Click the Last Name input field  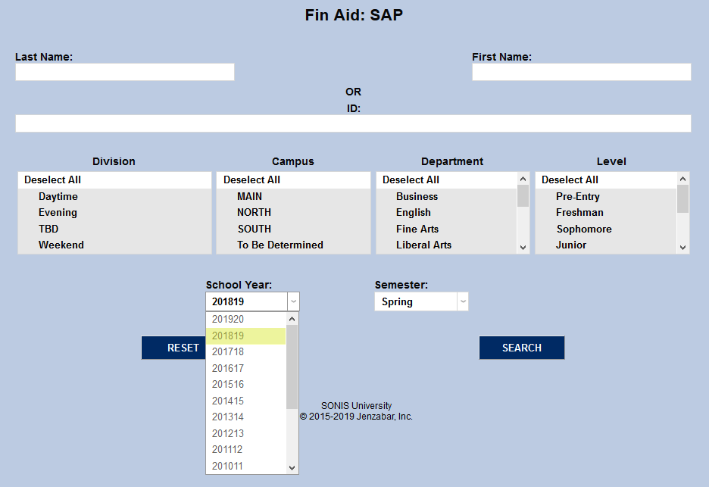(124, 72)
